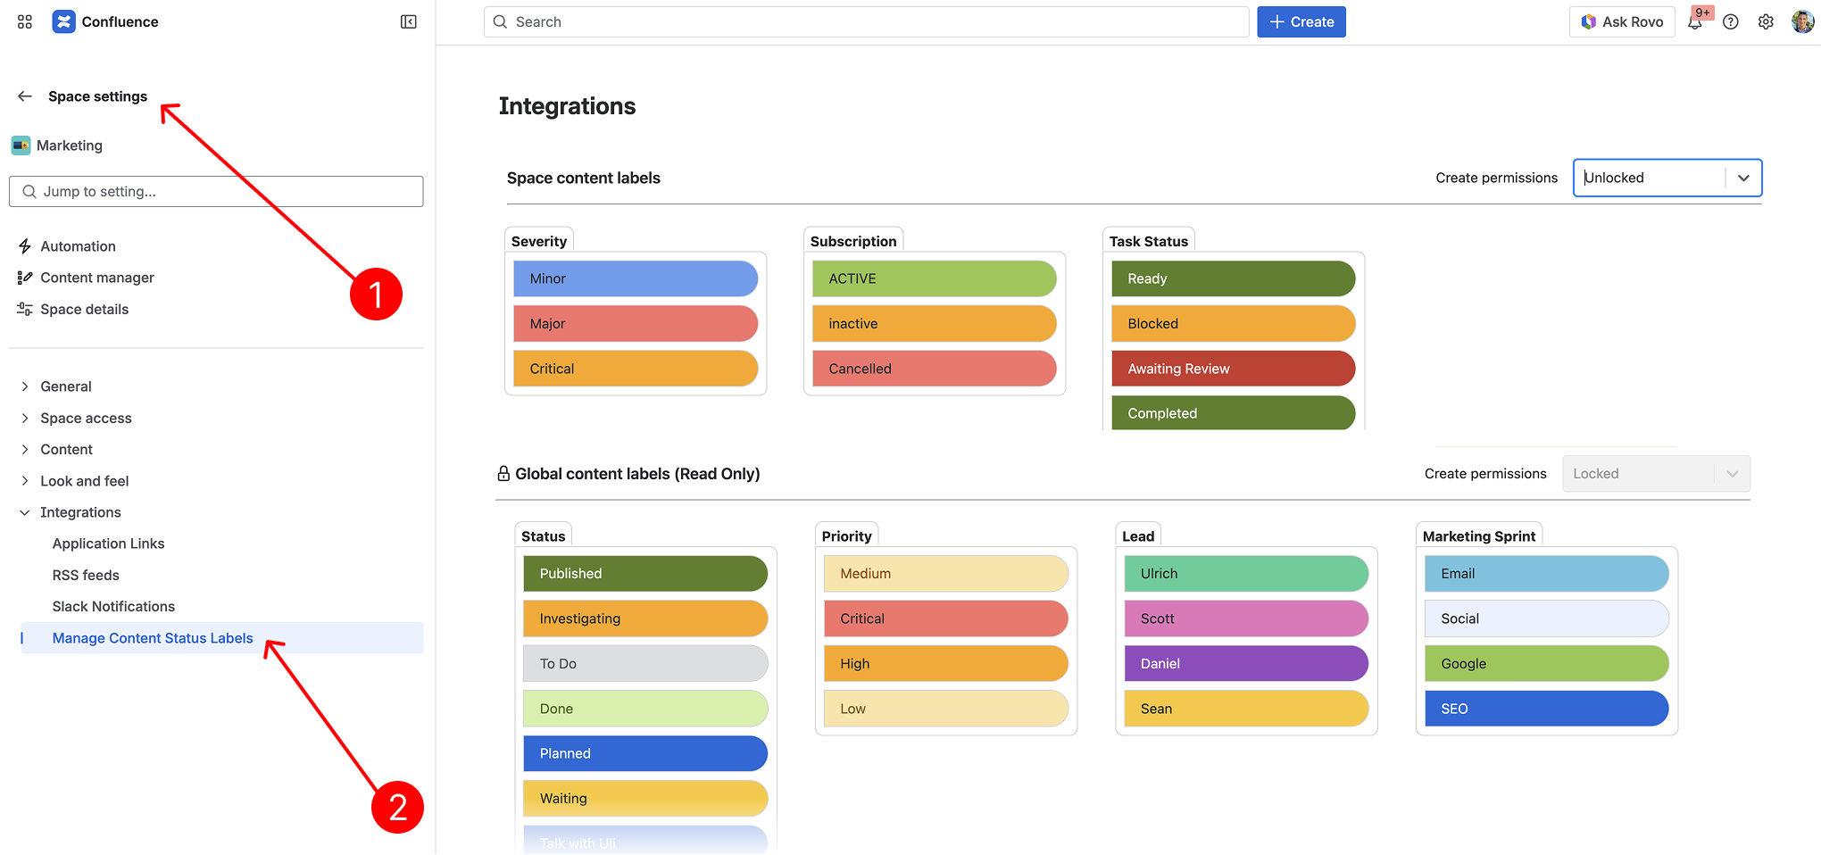The image size is (1821, 855).
Task: Open the help question mark icon
Action: [1730, 22]
